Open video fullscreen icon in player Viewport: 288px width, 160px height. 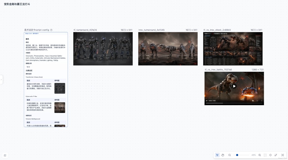[x=257, y=101]
